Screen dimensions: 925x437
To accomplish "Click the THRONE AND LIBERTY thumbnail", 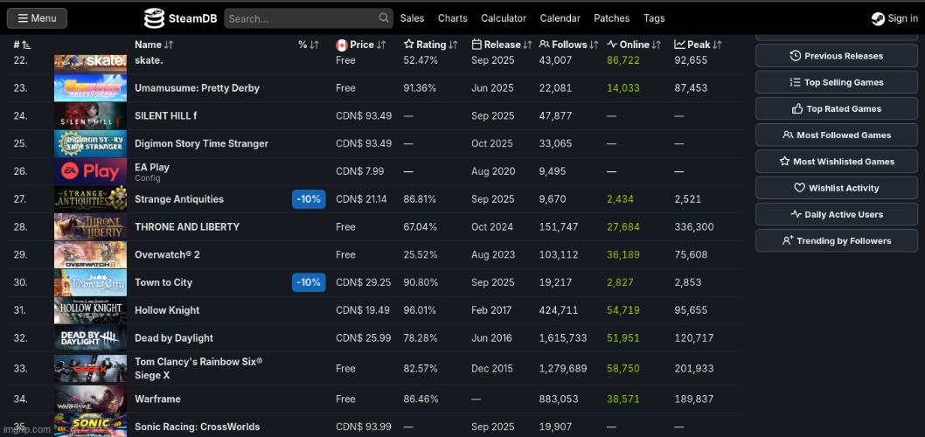I will click(x=90, y=226).
